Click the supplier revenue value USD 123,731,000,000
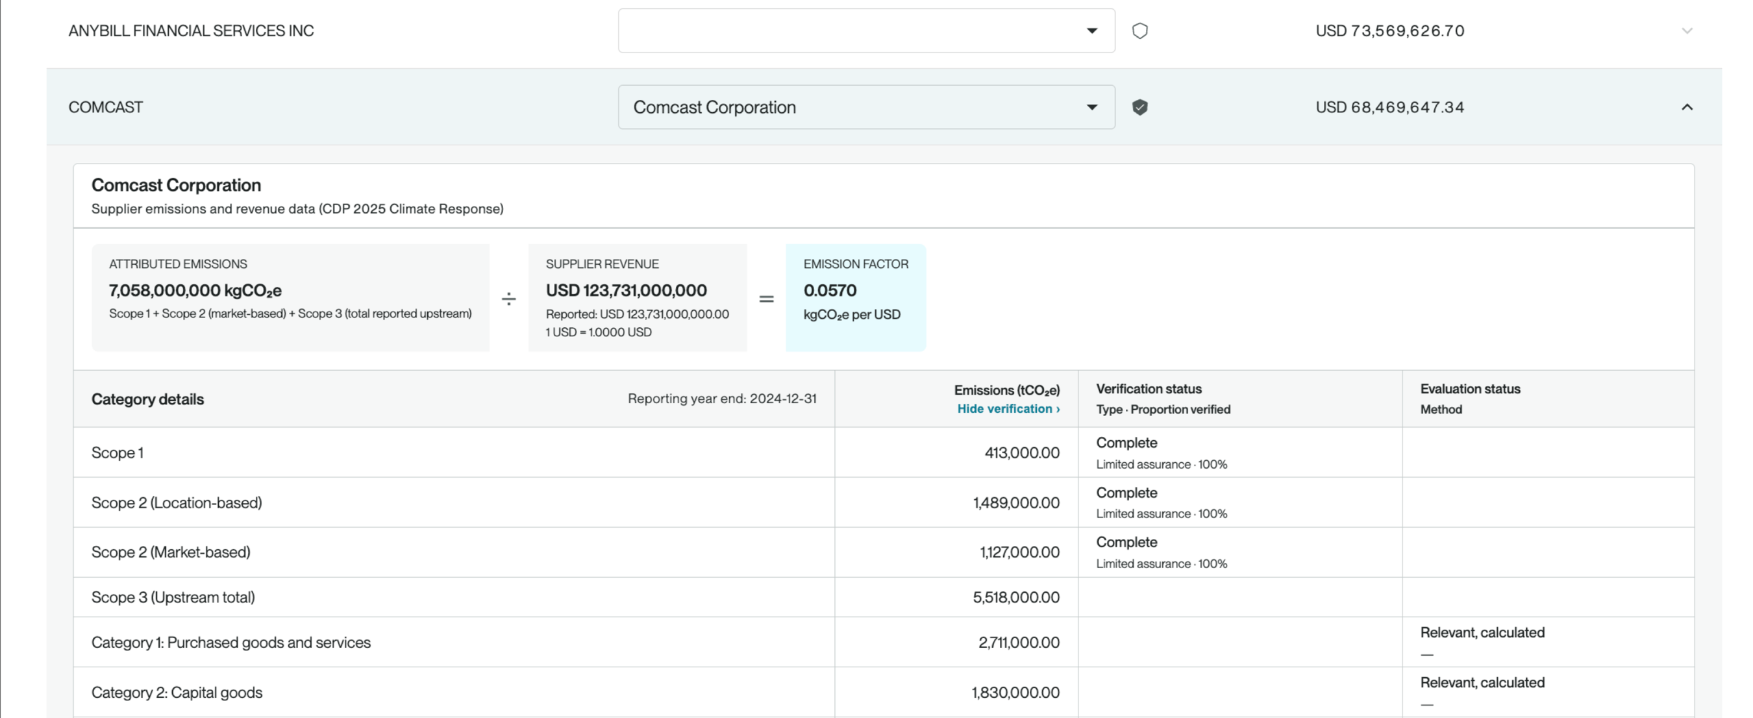This screenshot has width=1753, height=718. (x=626, y=291)
